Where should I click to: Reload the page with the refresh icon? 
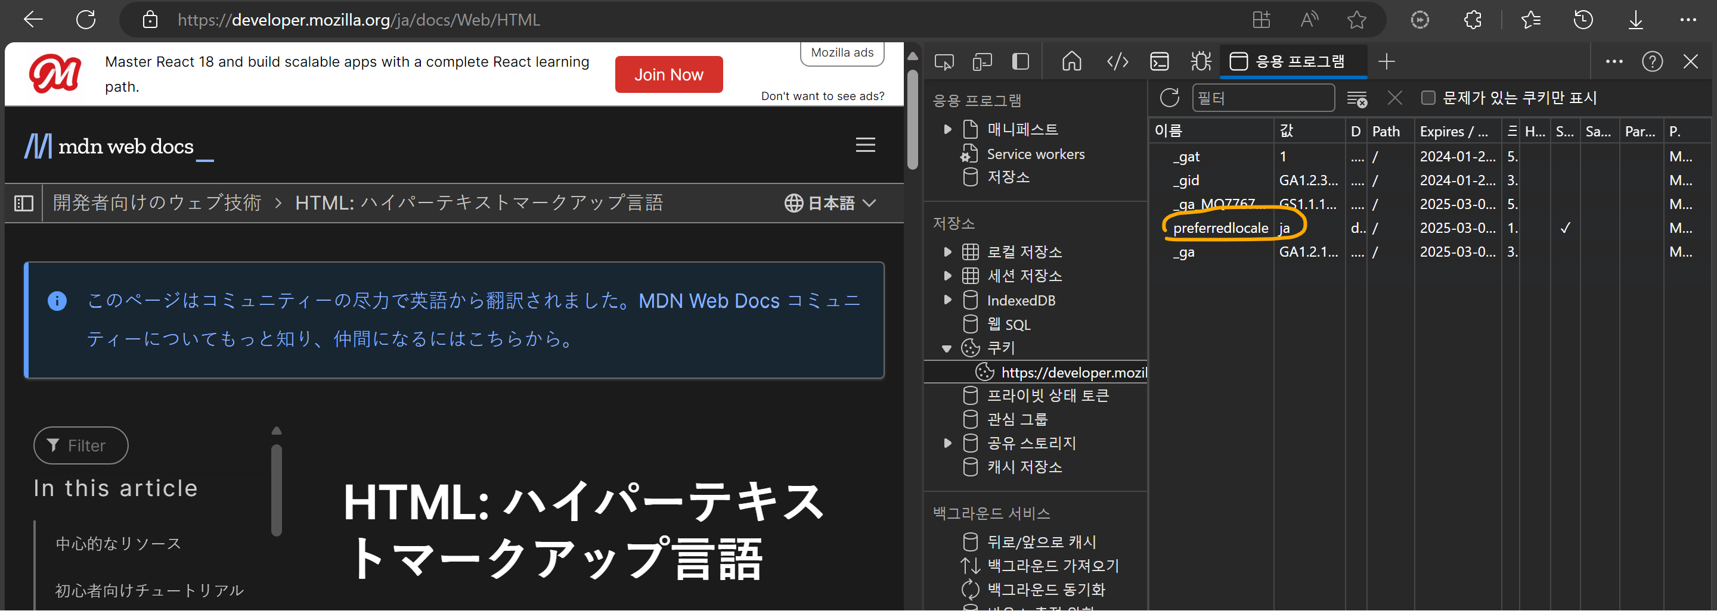[86, 20]
